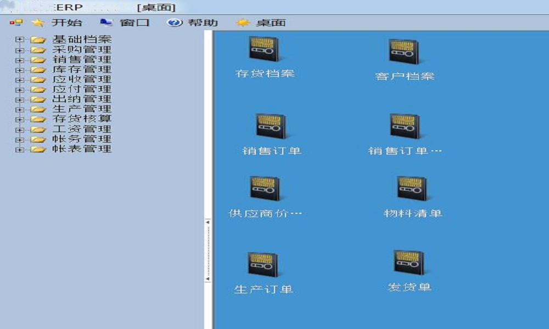Expand the 采购管理 tree node

click(x=20, y=50)
